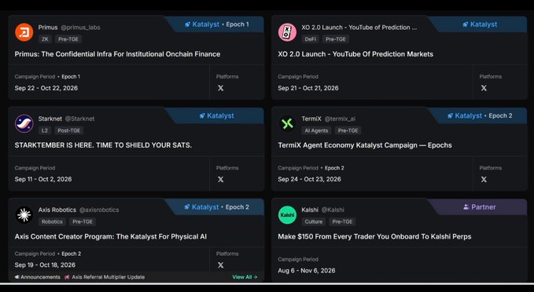The image size is (534, 292).
Task: Click the Sep 21 - Oct 21, 2026 date
Action: tap(308, 88)
